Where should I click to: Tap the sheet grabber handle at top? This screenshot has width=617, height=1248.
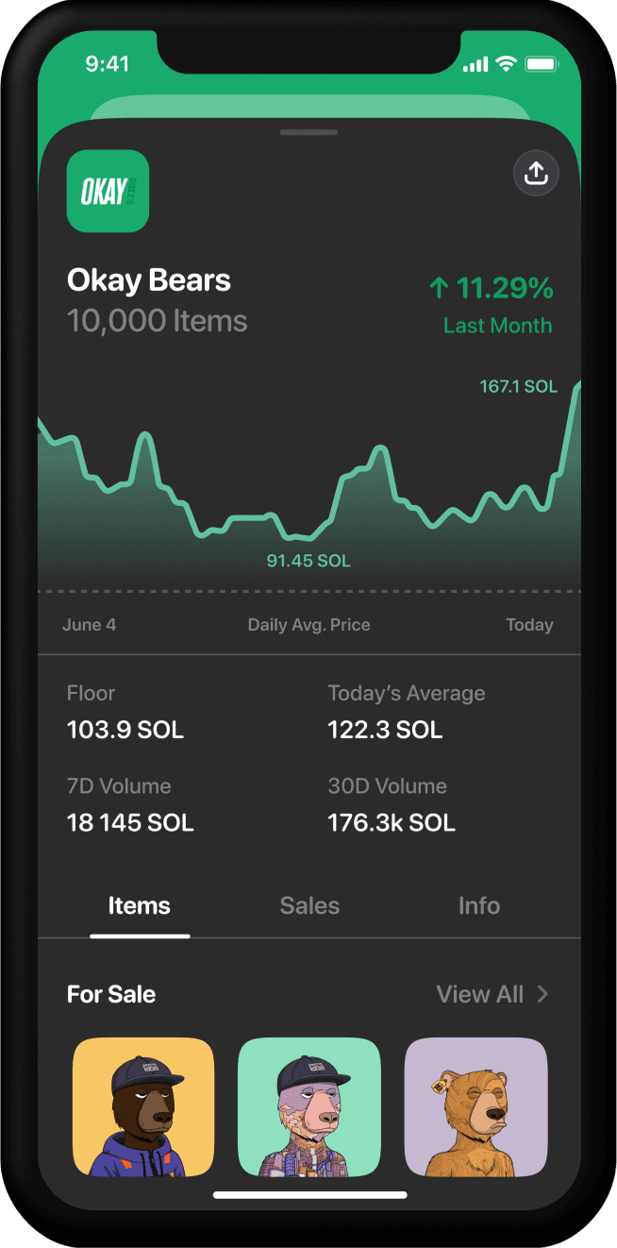pos(308,132)
